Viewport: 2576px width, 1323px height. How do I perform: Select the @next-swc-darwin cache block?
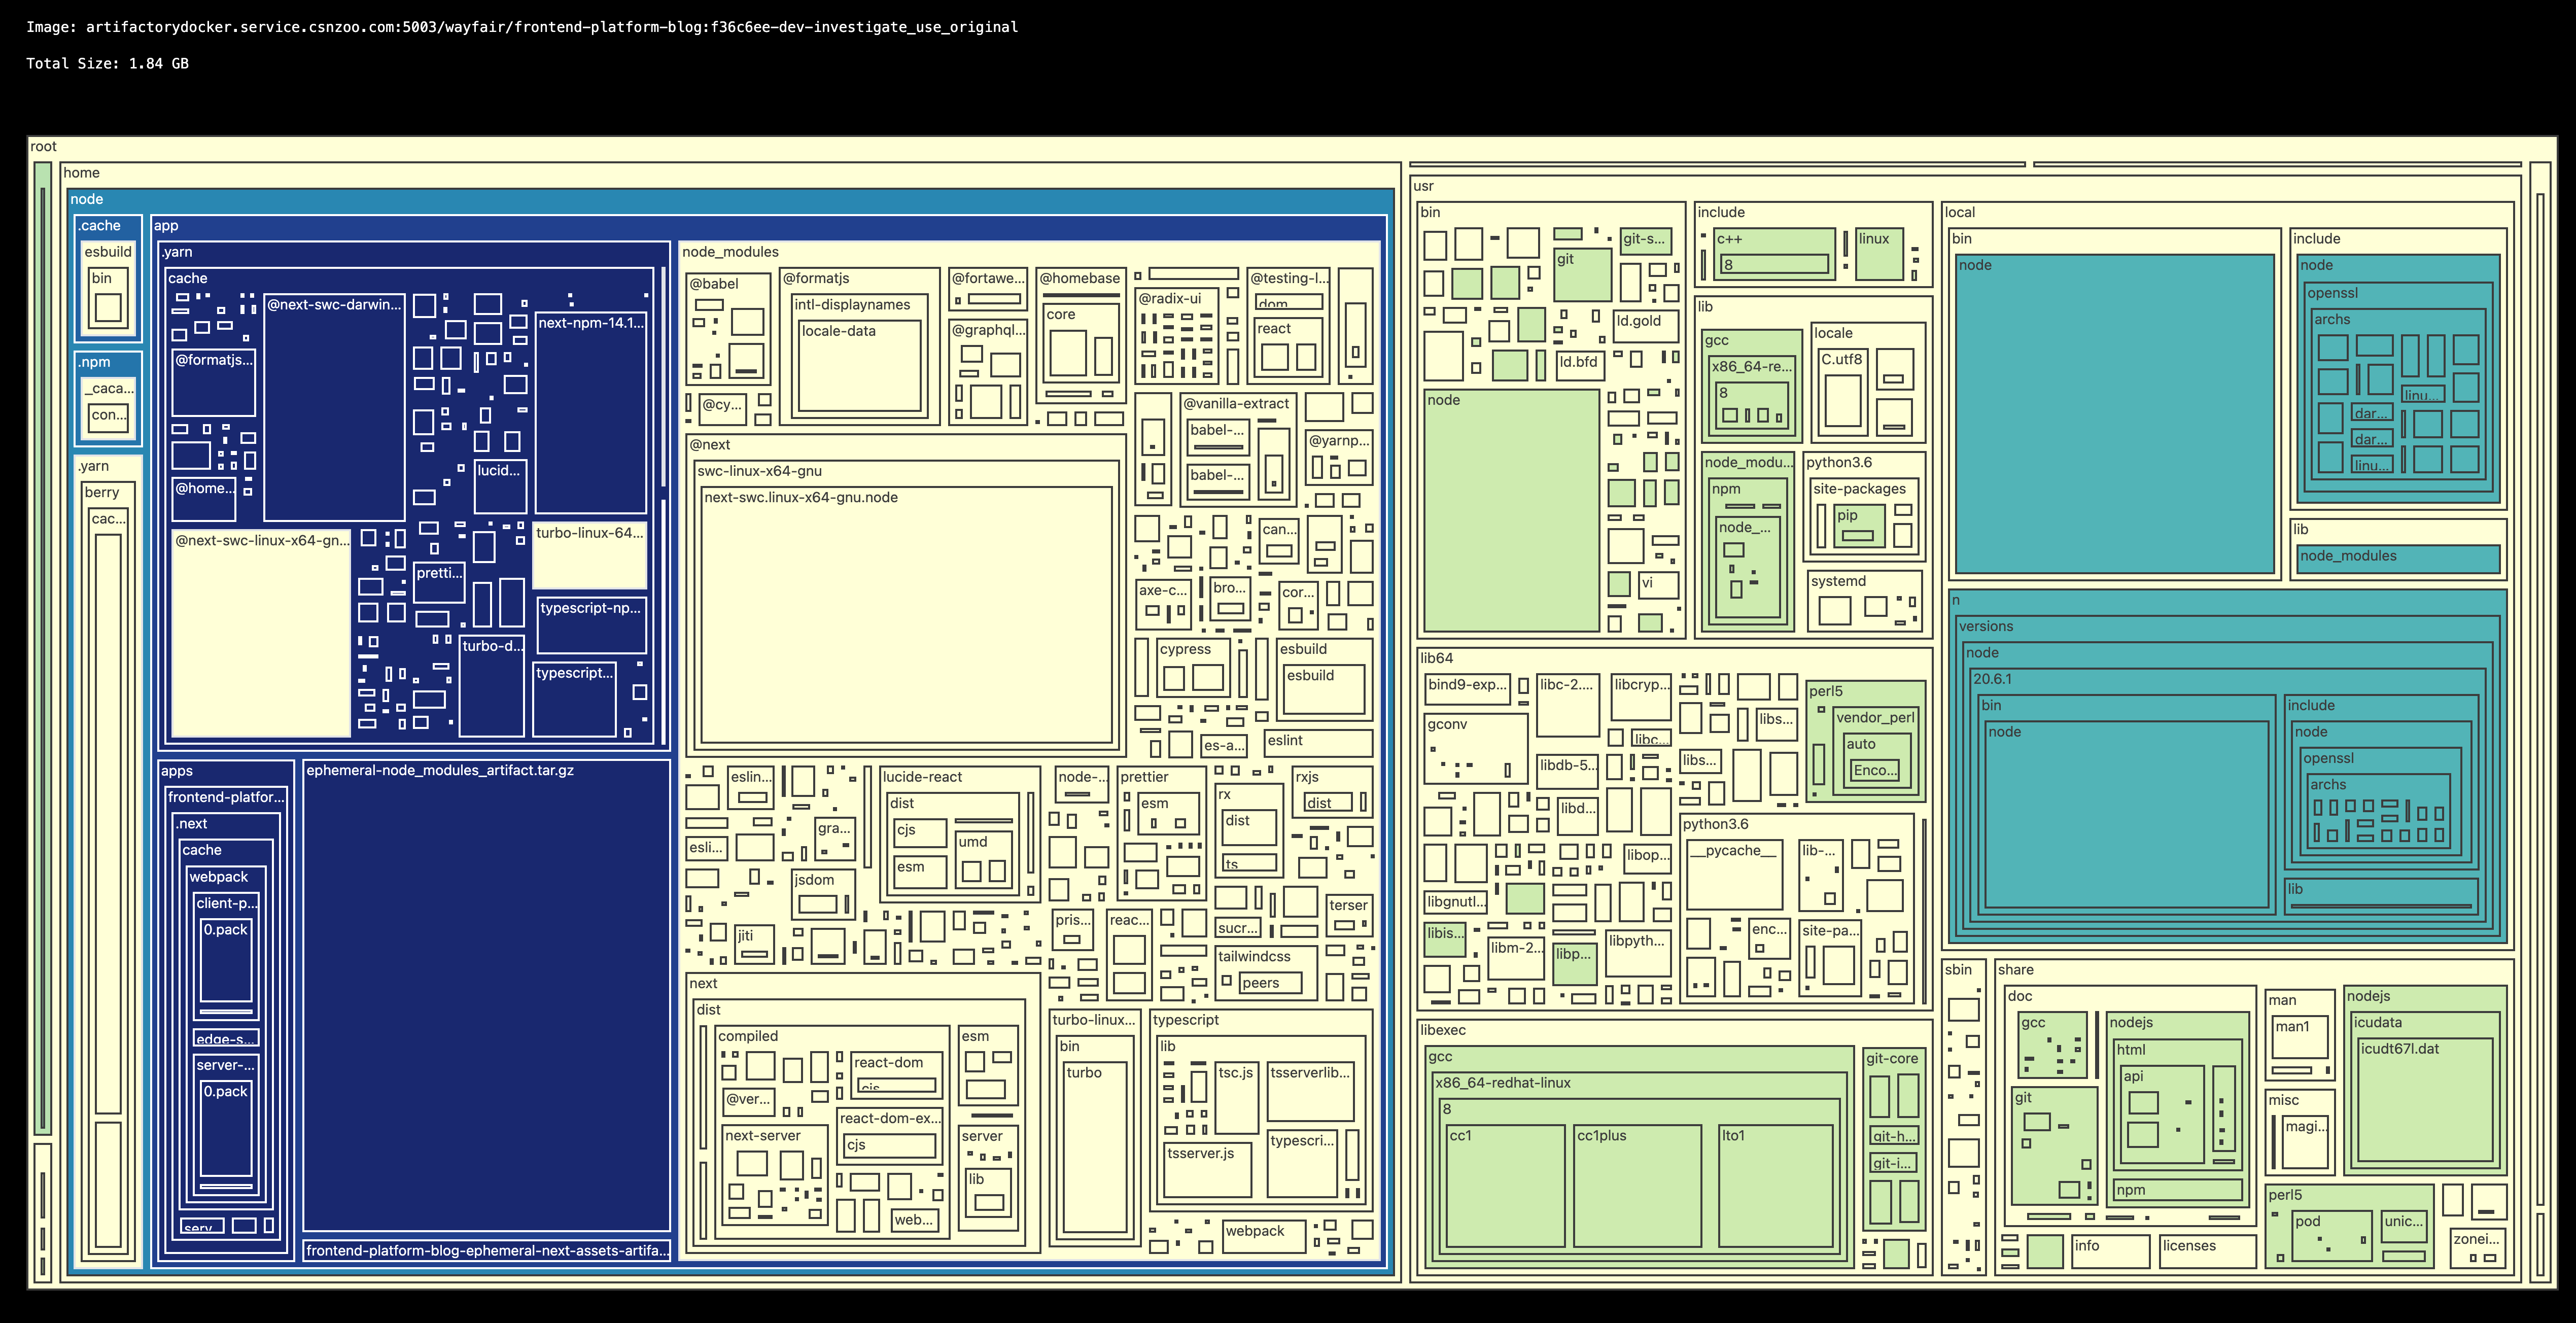tap(334, 407)
